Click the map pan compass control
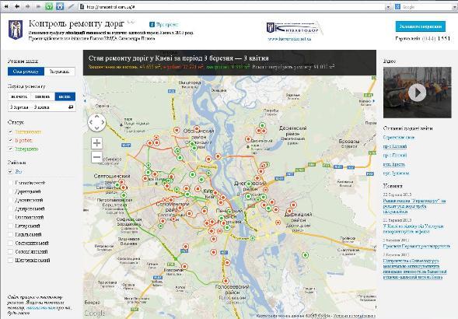The image size is (458, 319). coord(96,122)
